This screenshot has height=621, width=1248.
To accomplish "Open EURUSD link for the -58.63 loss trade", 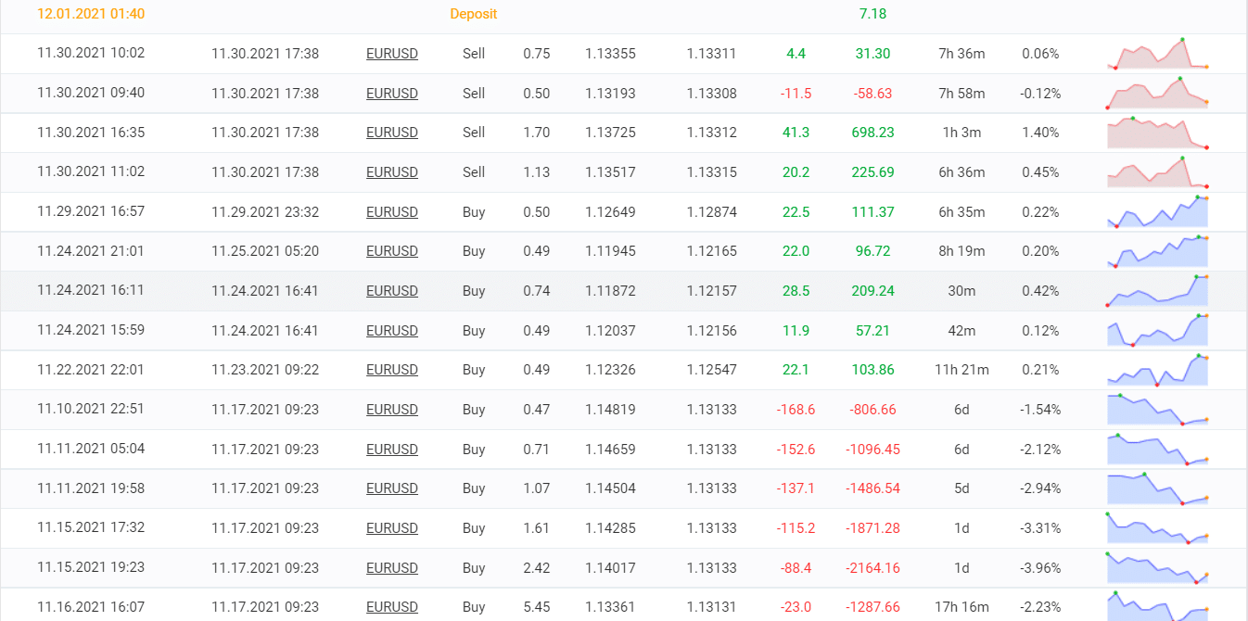I will 391,94.
